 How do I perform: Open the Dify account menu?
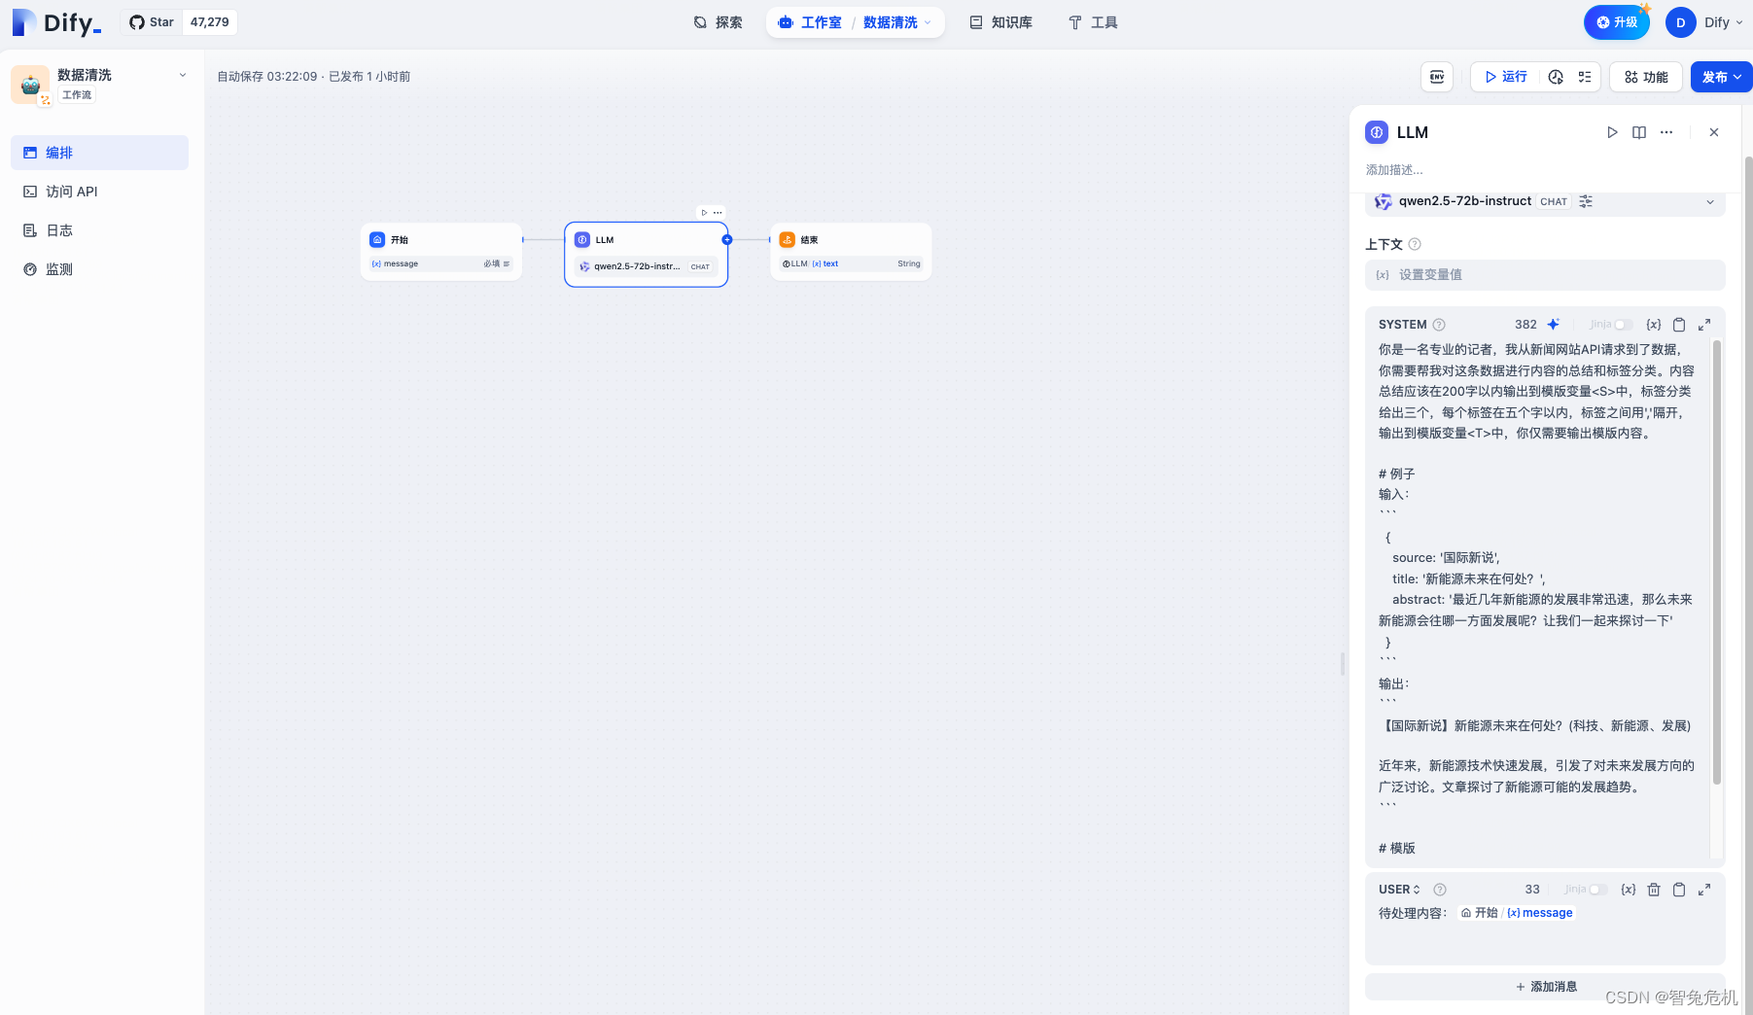pyautogui.click(x=1705, y=22)
